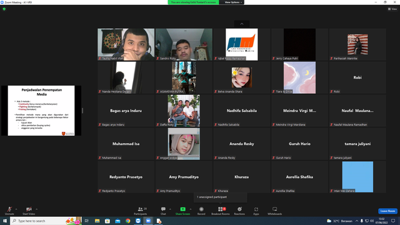
Task: Open the Reactions menu
Action: tap(239, 211)
